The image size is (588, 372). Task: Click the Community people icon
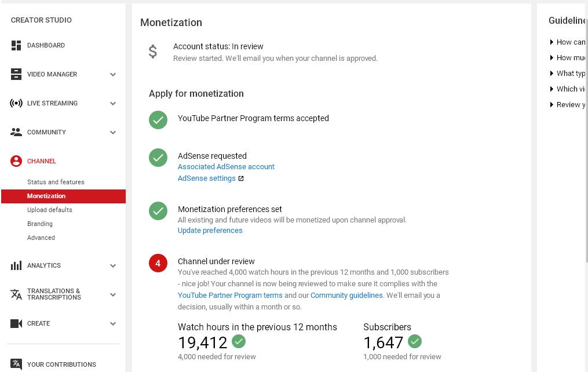coord(16,132)
